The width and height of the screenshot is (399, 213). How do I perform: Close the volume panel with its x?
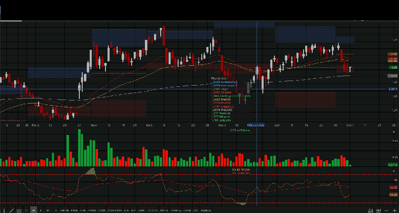click(x=394, y=132)
